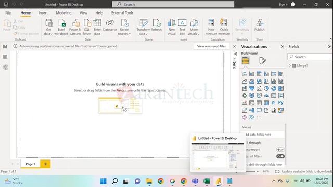Add a Text box

click(x=182, y=27)
